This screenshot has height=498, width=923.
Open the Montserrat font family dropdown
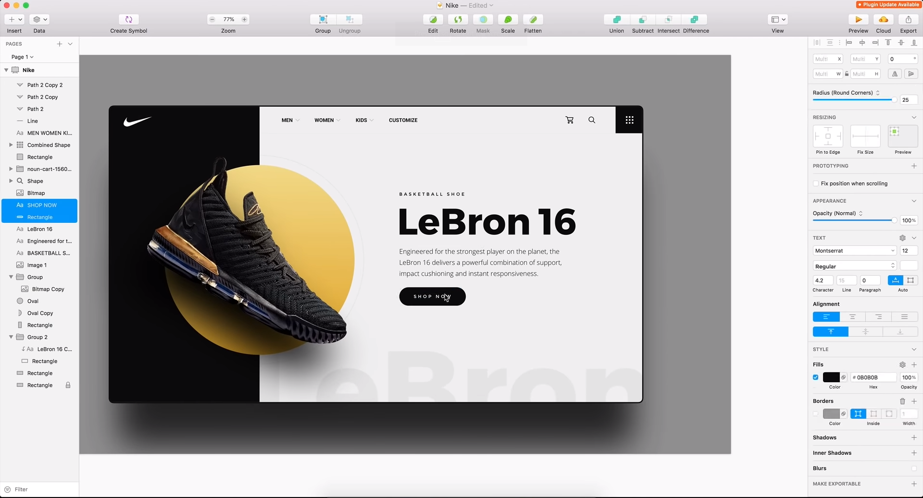point(855,251)
